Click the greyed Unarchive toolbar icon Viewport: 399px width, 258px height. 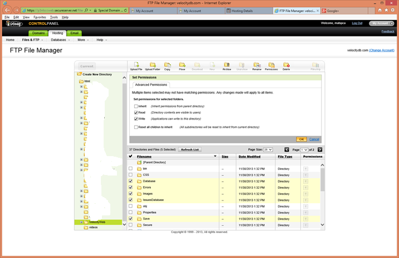pyautogui.click(x=242, y=65)
